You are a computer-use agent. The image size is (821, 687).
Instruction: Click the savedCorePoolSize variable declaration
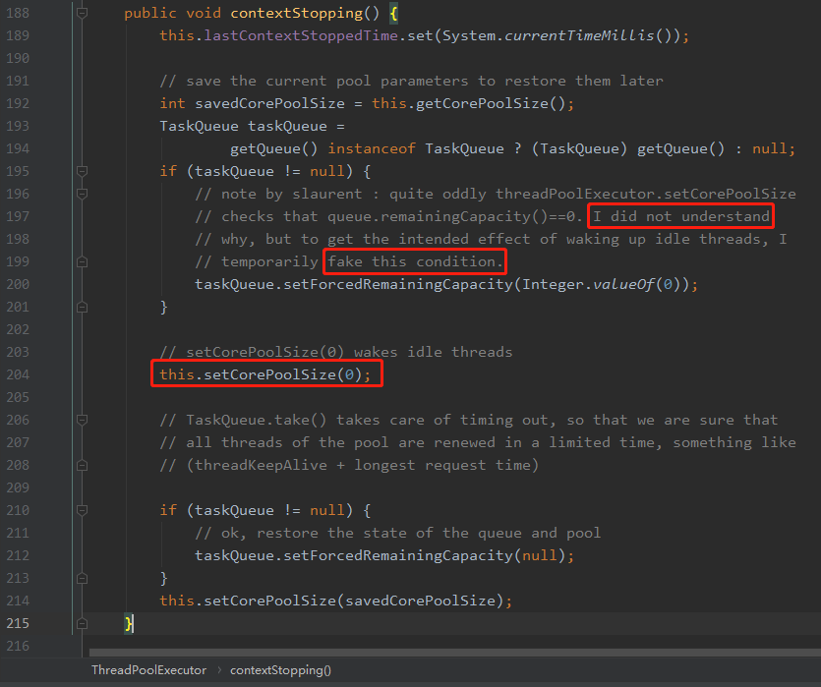[269, 103]
